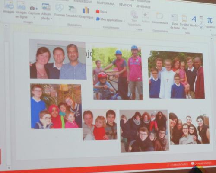
Task: Click the slide area vertical scrollbar up arrow
Action: (x=211, y=39)
